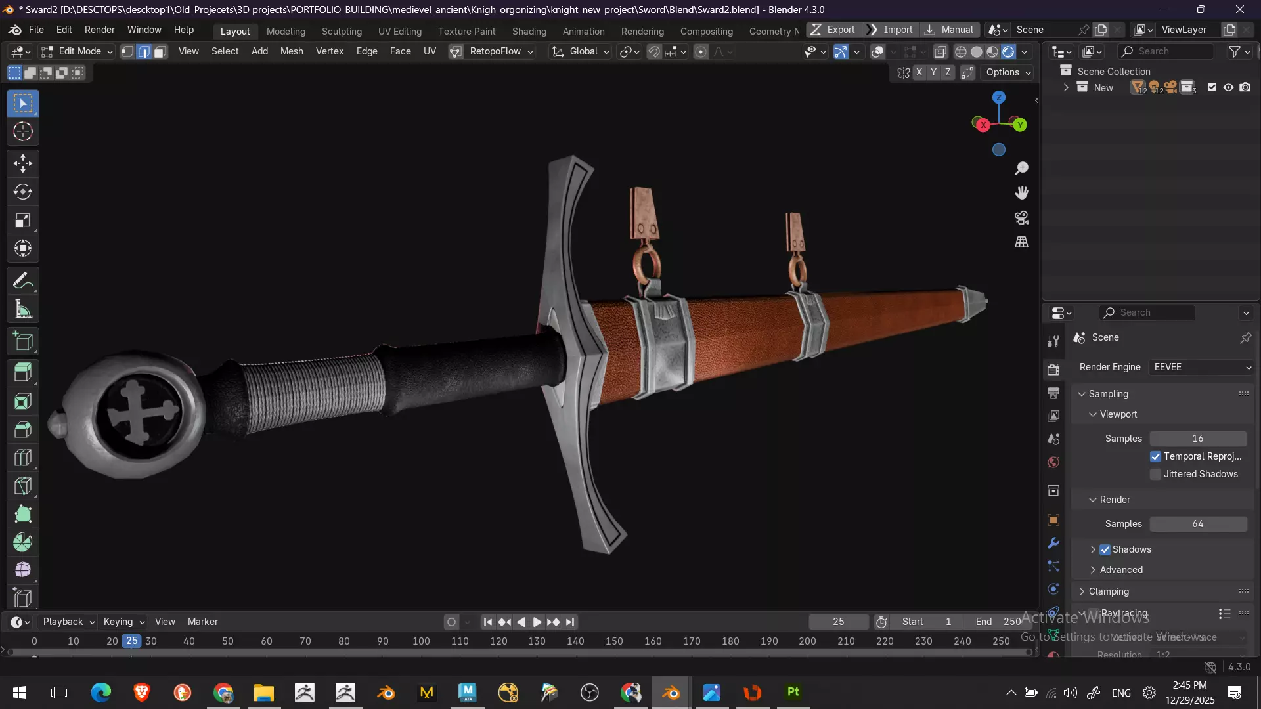Switch to face select mode

pos(160,52)
